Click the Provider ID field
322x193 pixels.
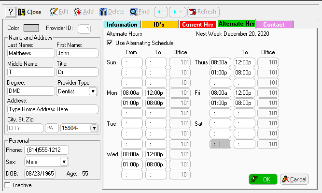pos(84,29)
